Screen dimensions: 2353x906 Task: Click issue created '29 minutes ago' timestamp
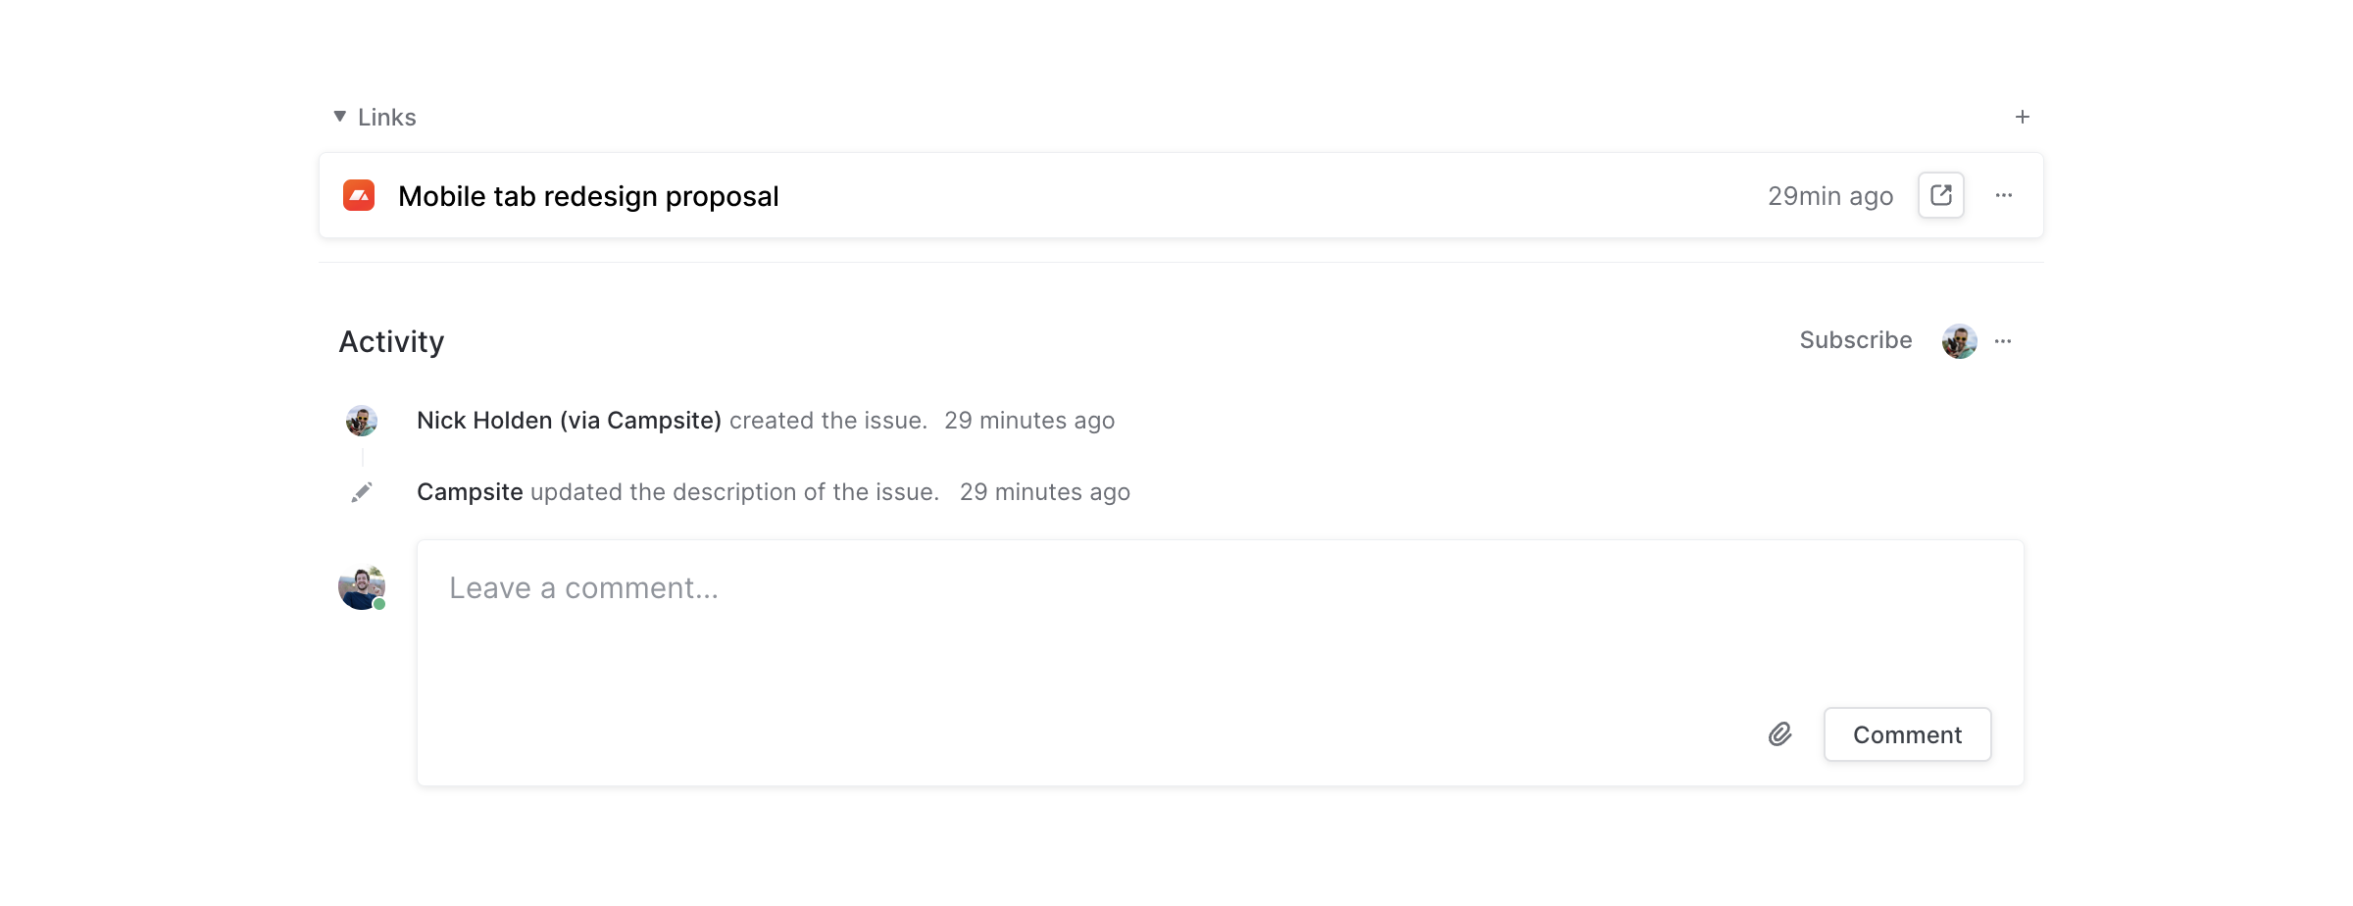tap(1028, 421)
